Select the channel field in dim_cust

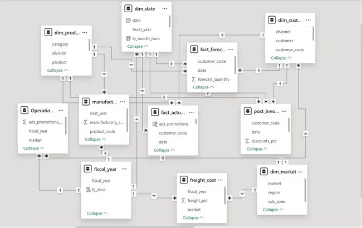[283, 32]
